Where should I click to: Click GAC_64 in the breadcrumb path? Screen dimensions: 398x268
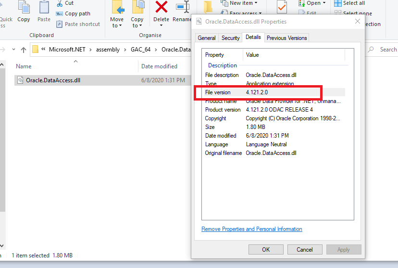(x=141, y=49)
